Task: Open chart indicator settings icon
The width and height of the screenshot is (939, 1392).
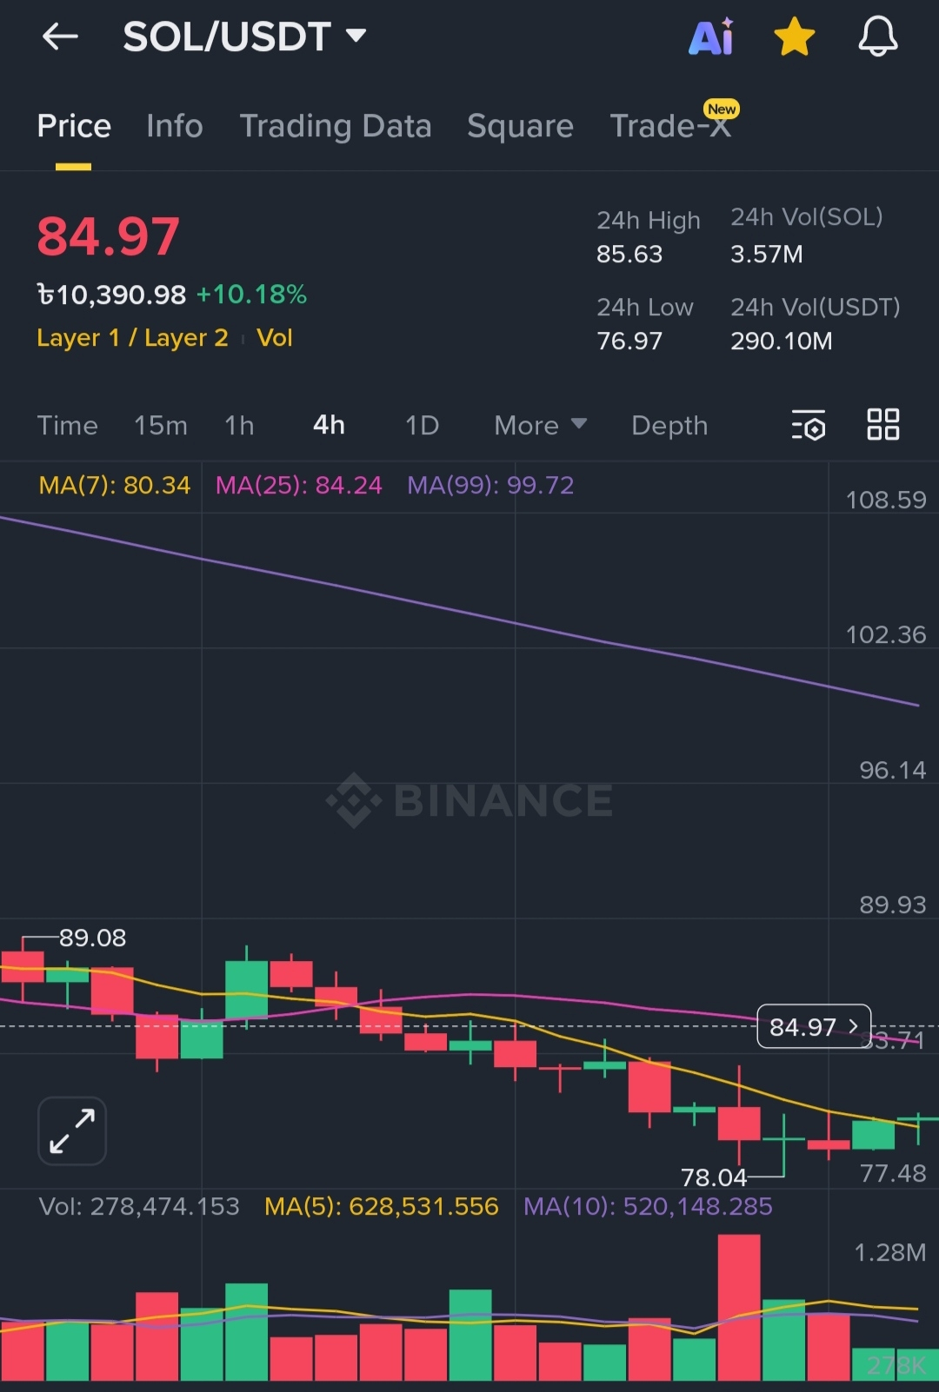Action: pos(809,426)
